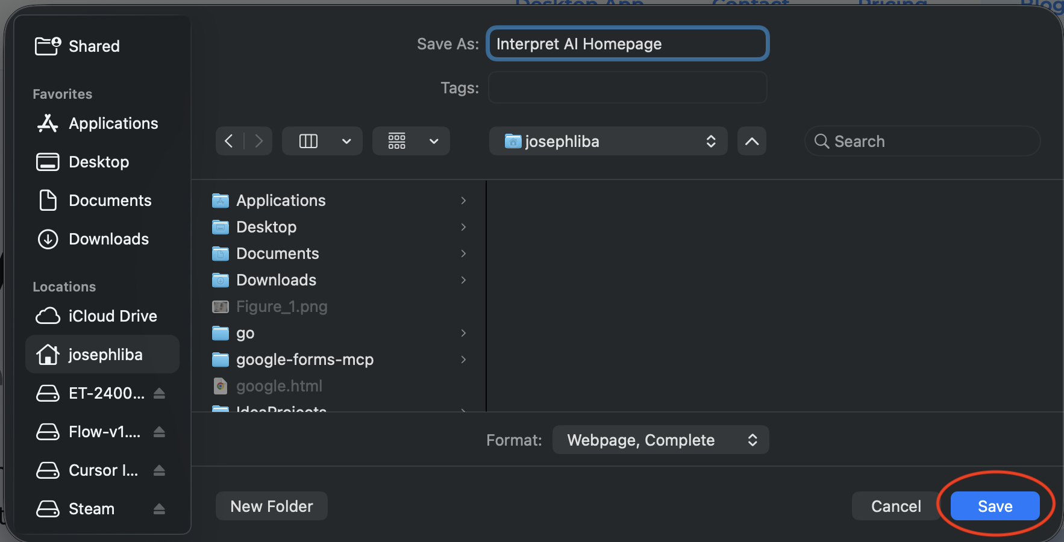Select Applications label in Favorites sidebar

click(113, 123)
